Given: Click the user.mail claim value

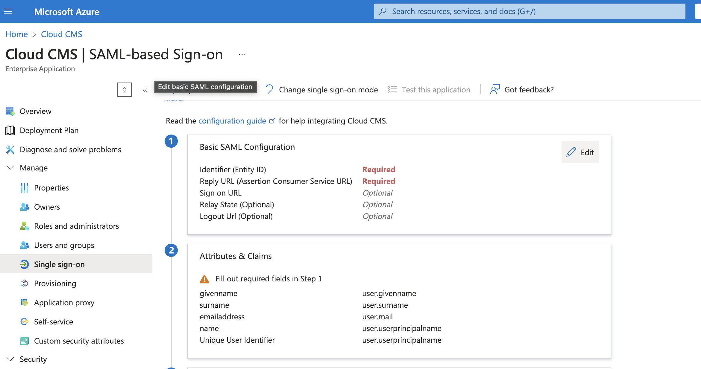Looking at the screenshot, I should 377,317.
